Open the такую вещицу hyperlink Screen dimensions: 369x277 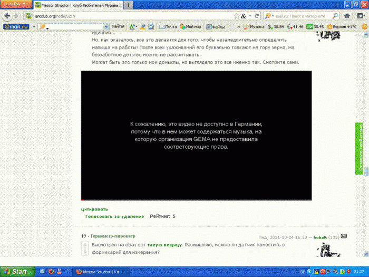click(165, 245)
